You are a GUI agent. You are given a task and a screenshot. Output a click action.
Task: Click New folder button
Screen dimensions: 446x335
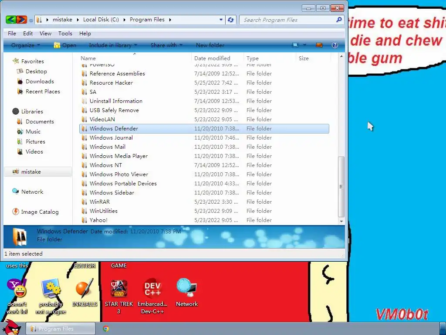pos(210,45)
